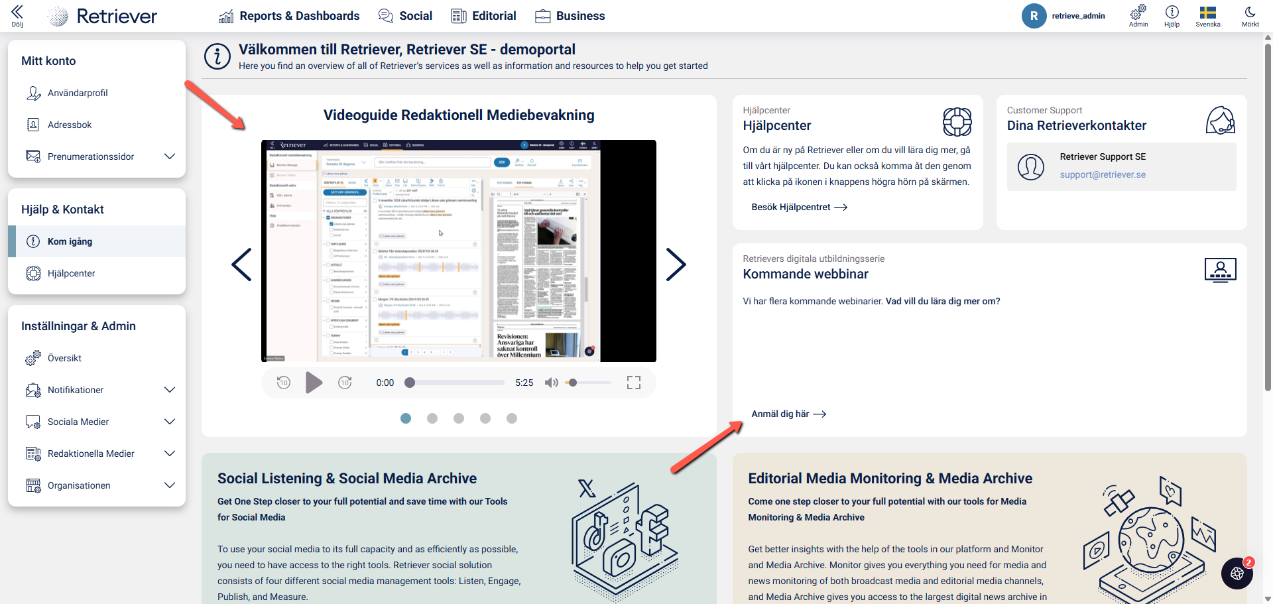The width and height of the screenshot is (1273, 604).
Task: Click the Notifikationer sidebar icon
Action: tap(33, 390)
